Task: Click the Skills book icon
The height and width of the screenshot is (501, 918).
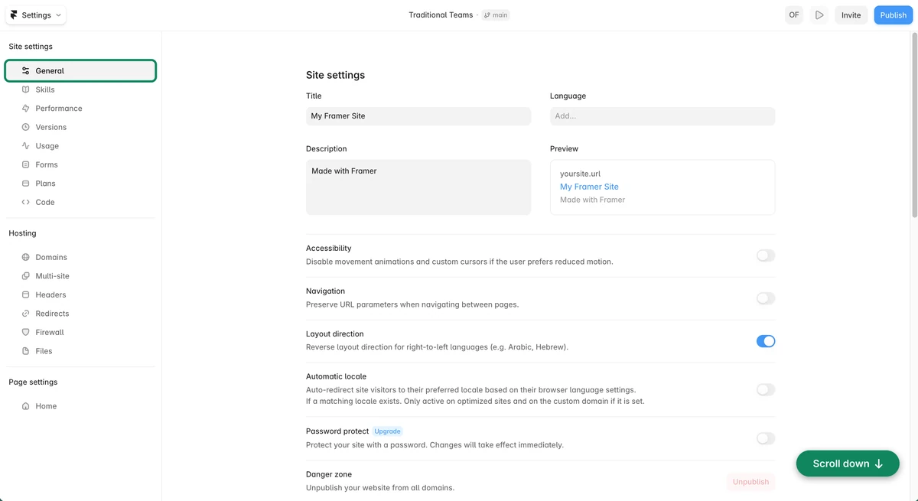Action: pos(26,89)
